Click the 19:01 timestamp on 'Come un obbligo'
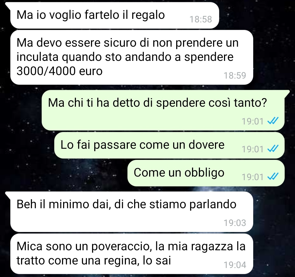Viewport: 295px width, 277px height. [252, 177]
